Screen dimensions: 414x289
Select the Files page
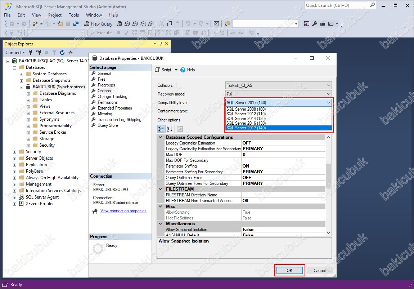click(102, 79)
